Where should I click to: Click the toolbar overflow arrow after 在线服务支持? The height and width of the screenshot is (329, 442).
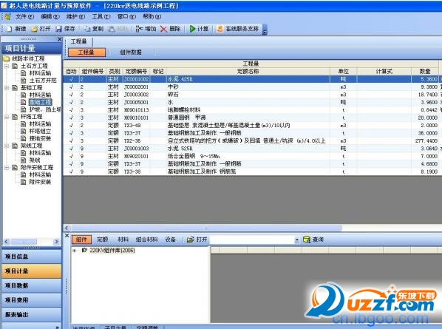265,30
